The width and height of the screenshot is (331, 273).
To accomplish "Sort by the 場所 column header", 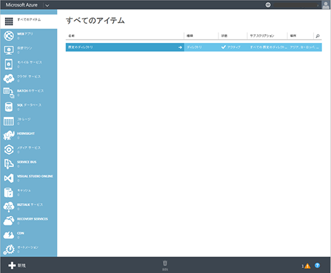I will click(293, 36).
